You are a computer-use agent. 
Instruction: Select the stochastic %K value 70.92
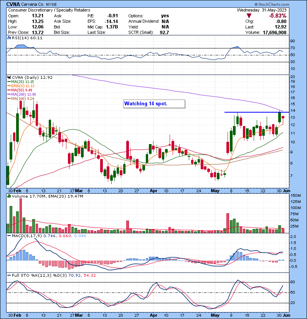74,275
